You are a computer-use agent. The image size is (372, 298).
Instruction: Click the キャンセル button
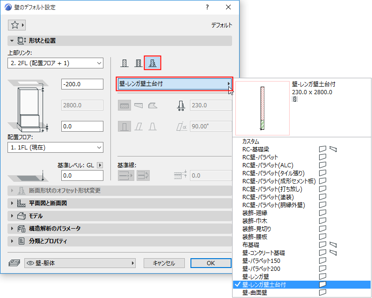[x=164, y=263]
